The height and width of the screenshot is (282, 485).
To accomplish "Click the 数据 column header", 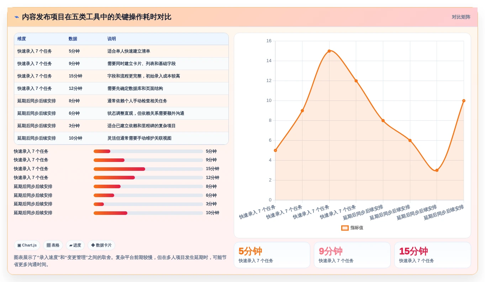I will pos(73,39).
